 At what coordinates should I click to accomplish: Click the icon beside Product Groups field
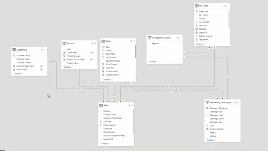pos(64,56)
